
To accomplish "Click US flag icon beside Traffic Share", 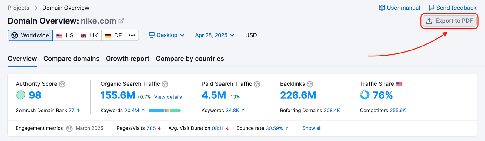I will 399,84.
